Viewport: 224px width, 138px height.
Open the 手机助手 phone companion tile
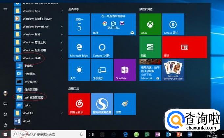pos(102,70)
